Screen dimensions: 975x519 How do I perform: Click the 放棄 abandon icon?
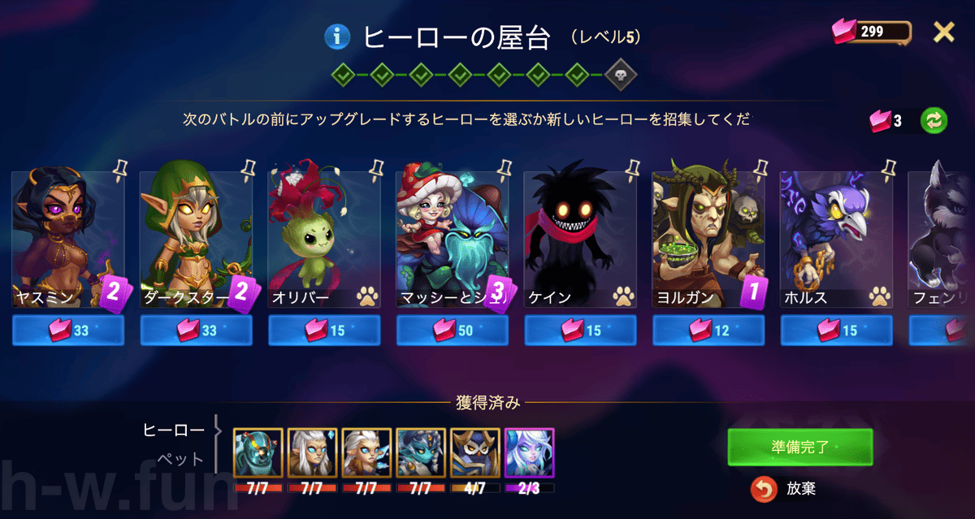point(763,489)
